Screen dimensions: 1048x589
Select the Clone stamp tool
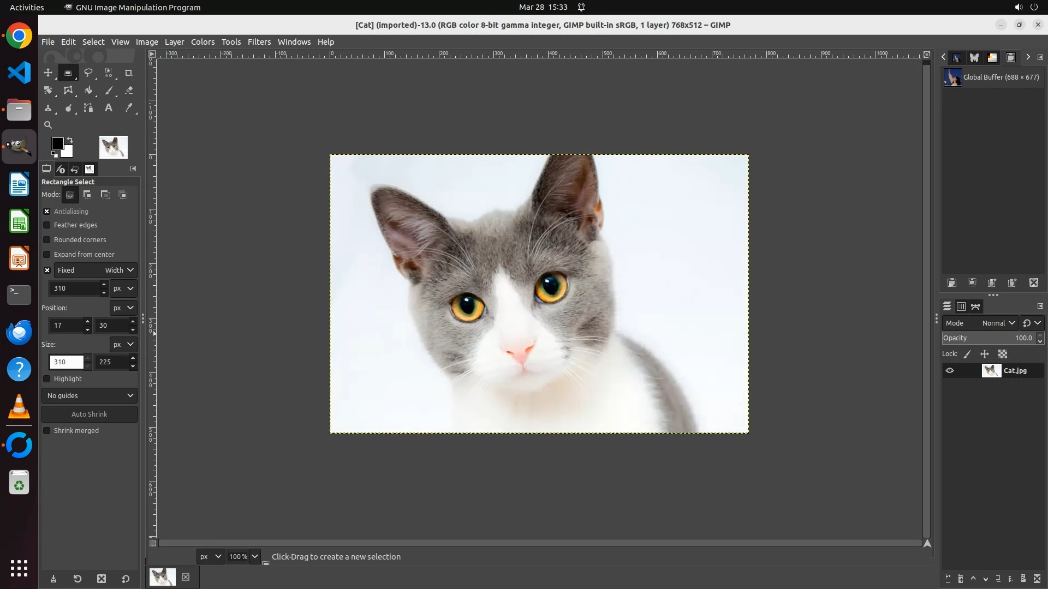point(48,108)
